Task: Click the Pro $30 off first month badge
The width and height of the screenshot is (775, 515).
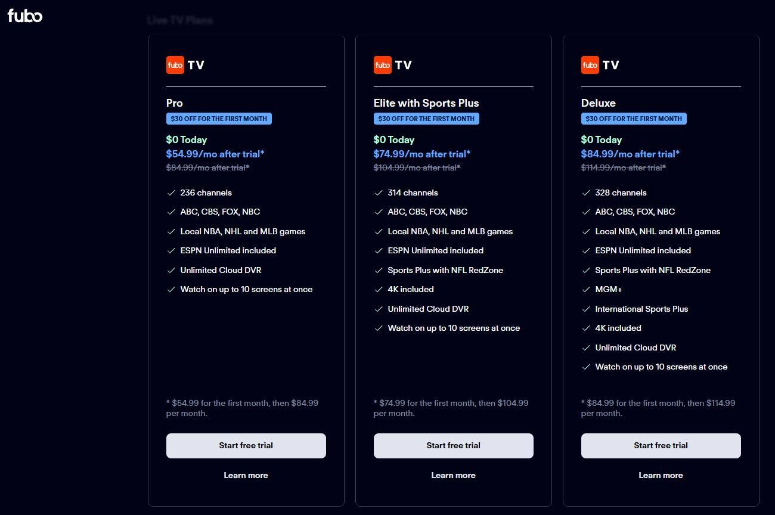Action: (x=219, y=119)
